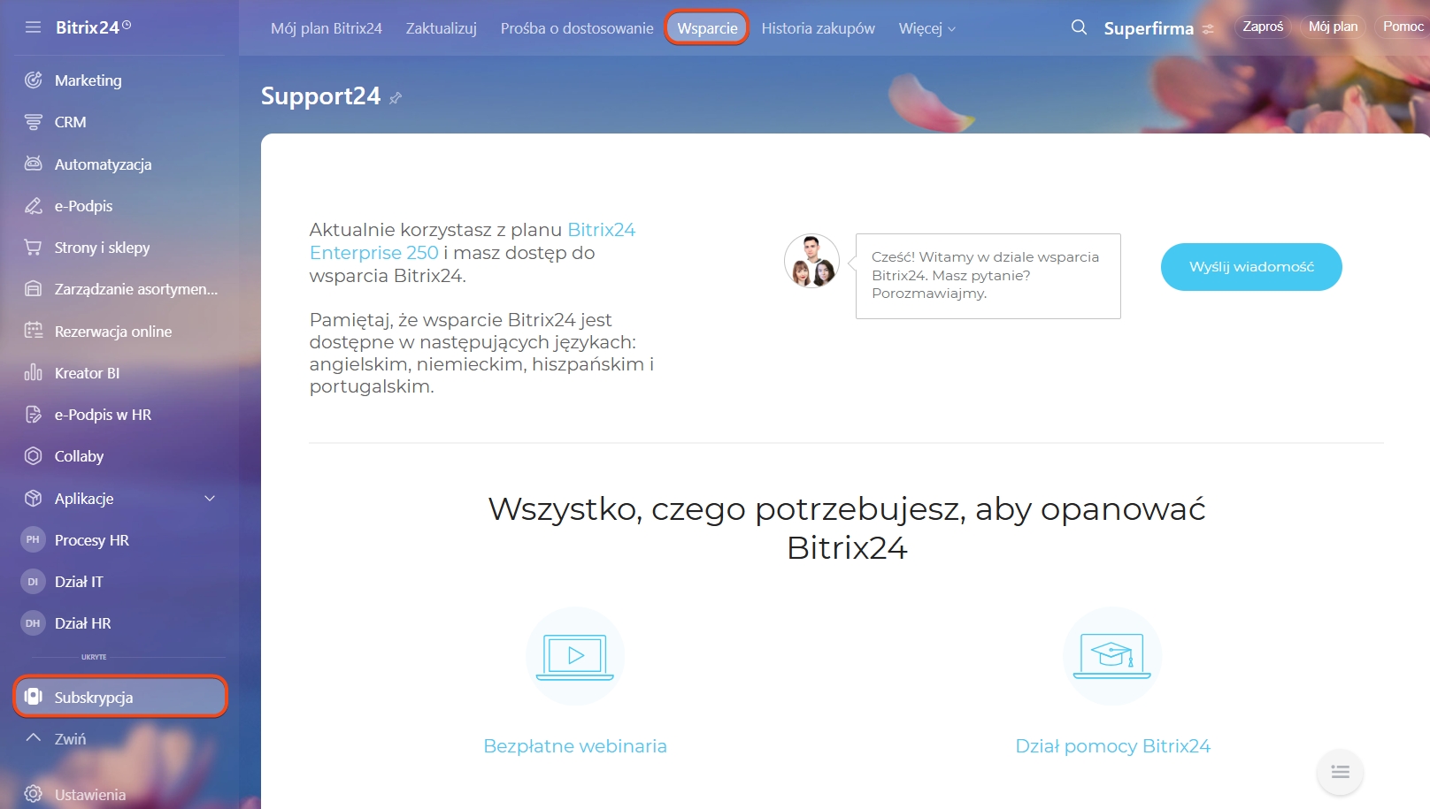Open the CRM funnel icon
The height and width of the screenshot is (809, 1430).
34,122
